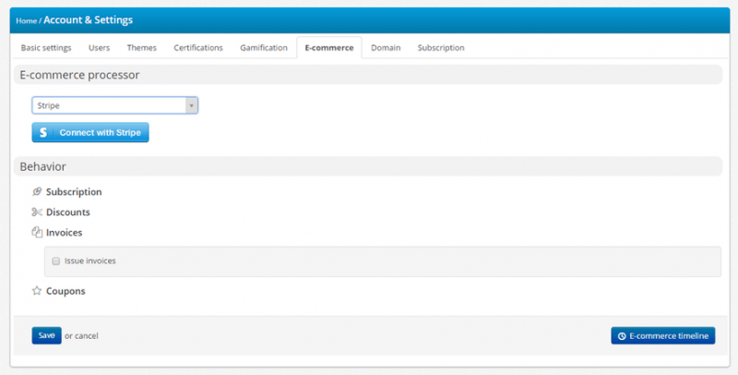738x375 pixels.
Task: Switch to the Gamification tab
Action: coord(264,48)
